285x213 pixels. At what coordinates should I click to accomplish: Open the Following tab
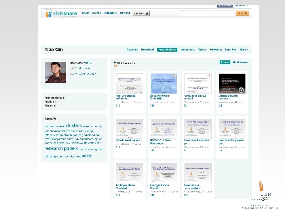216,49
